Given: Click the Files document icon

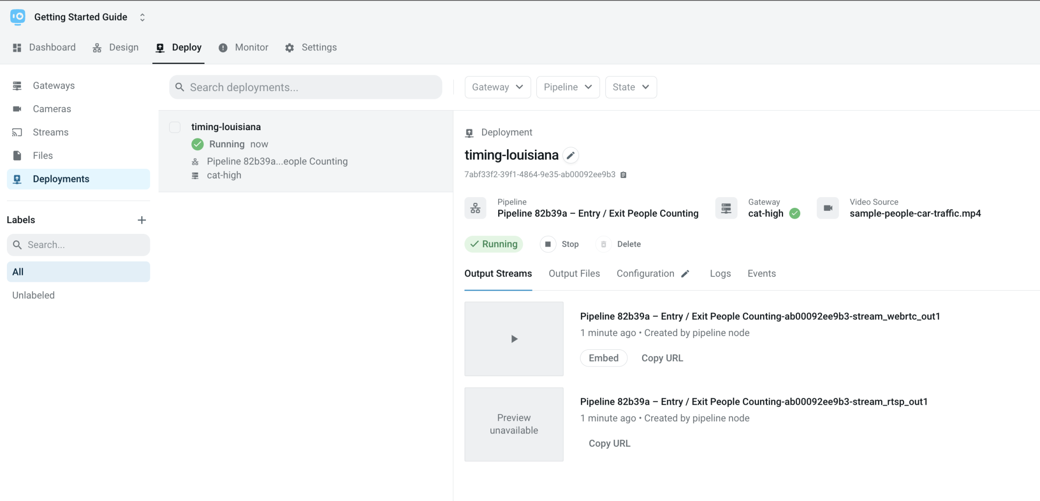Looking at the screenshot, I should (x=17, y=156).
